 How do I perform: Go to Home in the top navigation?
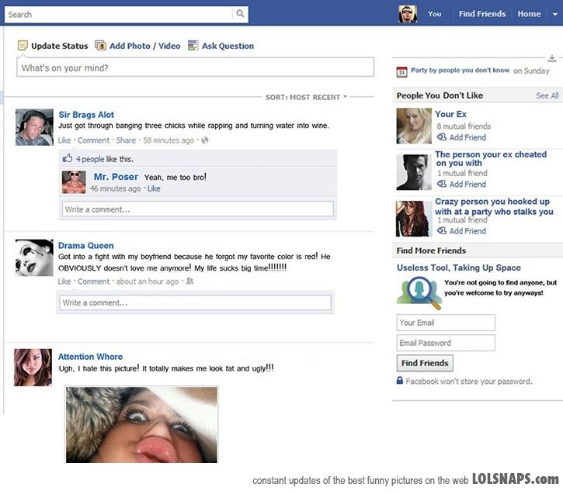pos(529,14)
